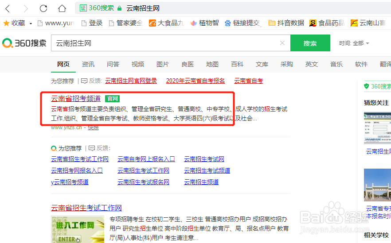The height and width of the screenshot is (243, 391).
Task: Open related search 云南招生考试网
Action: point(204,159)
